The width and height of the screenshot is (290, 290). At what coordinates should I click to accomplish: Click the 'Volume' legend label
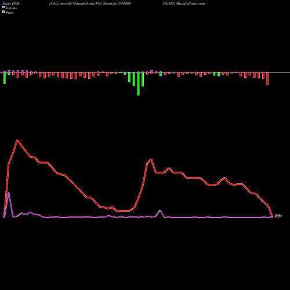[x=11, y=8]
